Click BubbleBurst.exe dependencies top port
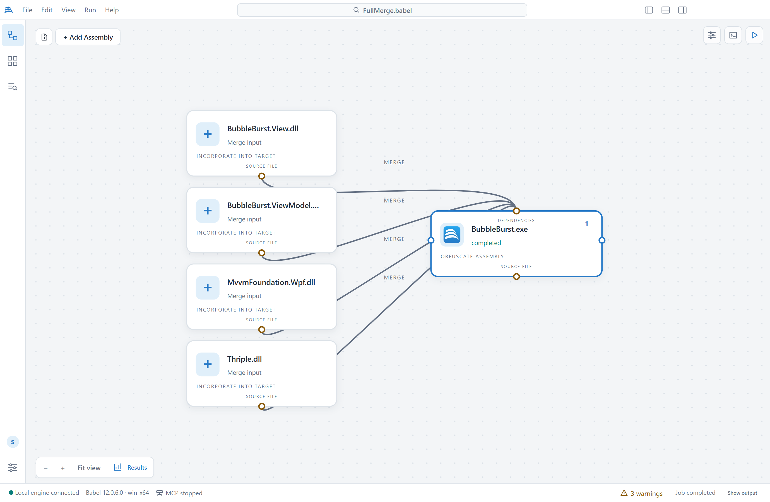Screen dimensions: 770x502 (516, 211)
